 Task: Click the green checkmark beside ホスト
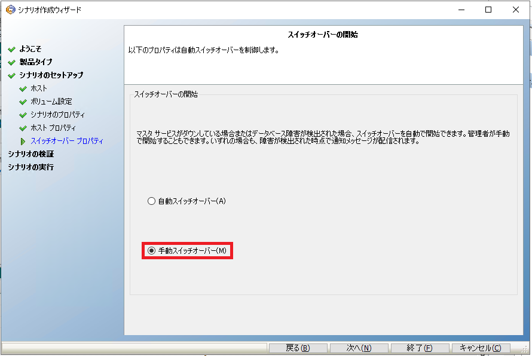(x=23, y=89)
